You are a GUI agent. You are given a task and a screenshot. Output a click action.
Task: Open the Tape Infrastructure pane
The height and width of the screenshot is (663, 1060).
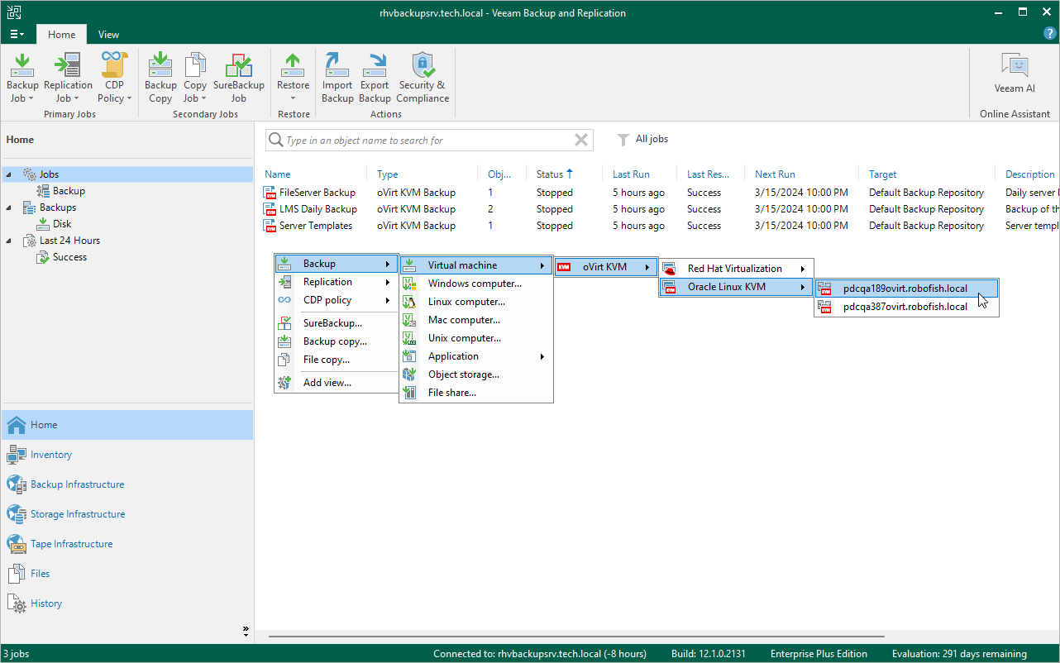tap(127, 544)
